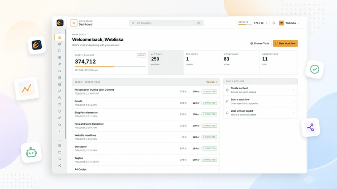Open the Create content quick action
Image resolution: width=337 pixels, height=189 pixels.
[x=260, y=90]
